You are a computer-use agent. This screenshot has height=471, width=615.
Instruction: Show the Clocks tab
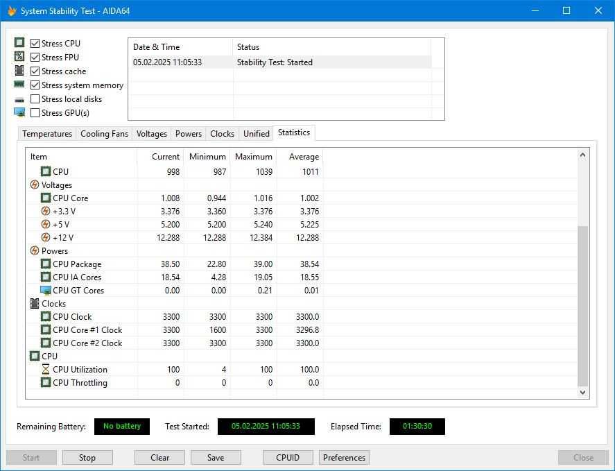[223, 134]
